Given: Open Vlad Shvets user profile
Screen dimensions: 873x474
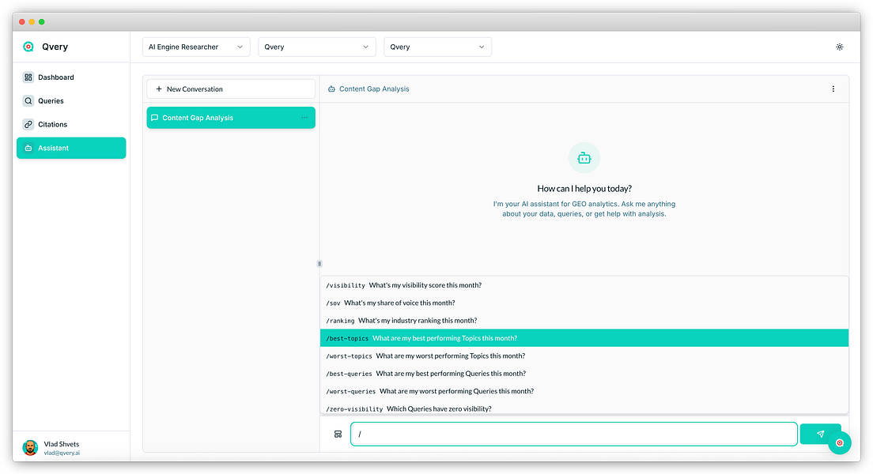Looking at the screenshot, I should 71,448.
